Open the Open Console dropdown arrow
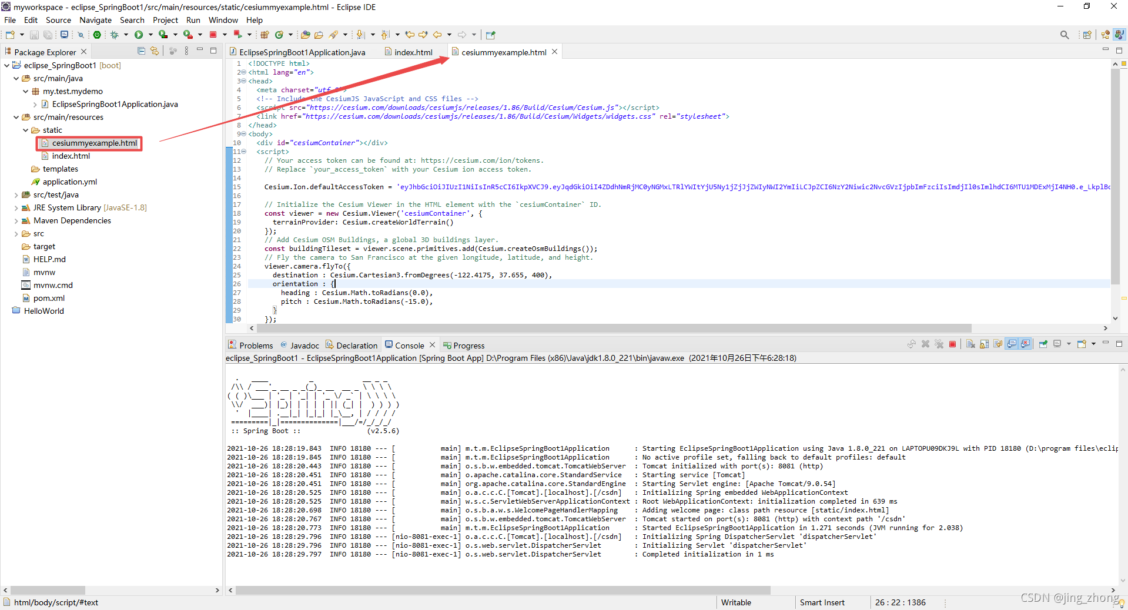The height and width of the screenshot is (610, 1128). pyautogui.click(x=1093, y=344)
